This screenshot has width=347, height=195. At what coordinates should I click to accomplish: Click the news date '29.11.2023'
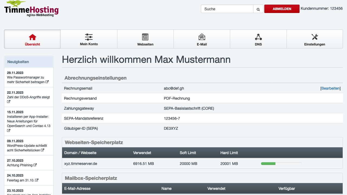[15, 73]
